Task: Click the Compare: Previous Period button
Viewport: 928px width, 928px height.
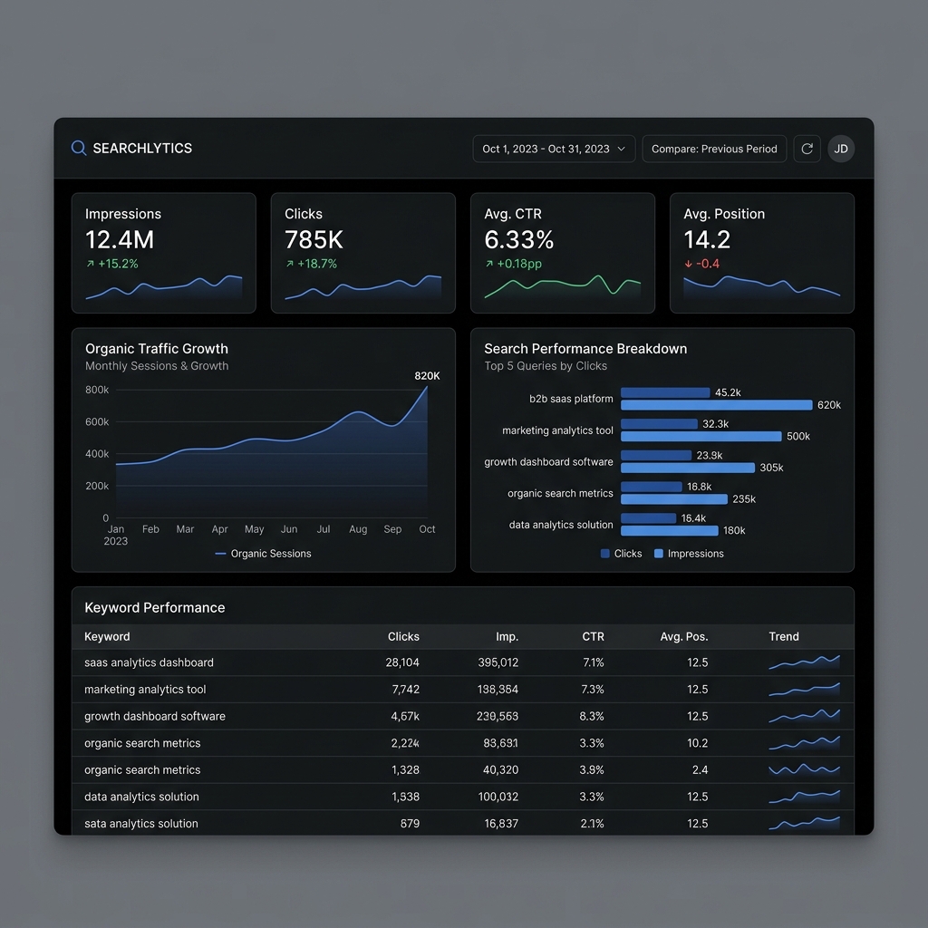Action: coord(714,149)
